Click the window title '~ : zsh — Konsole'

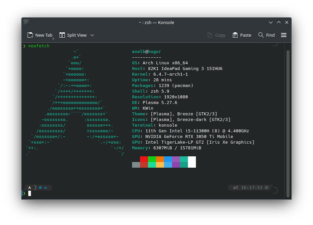click(x=156, y=22)
